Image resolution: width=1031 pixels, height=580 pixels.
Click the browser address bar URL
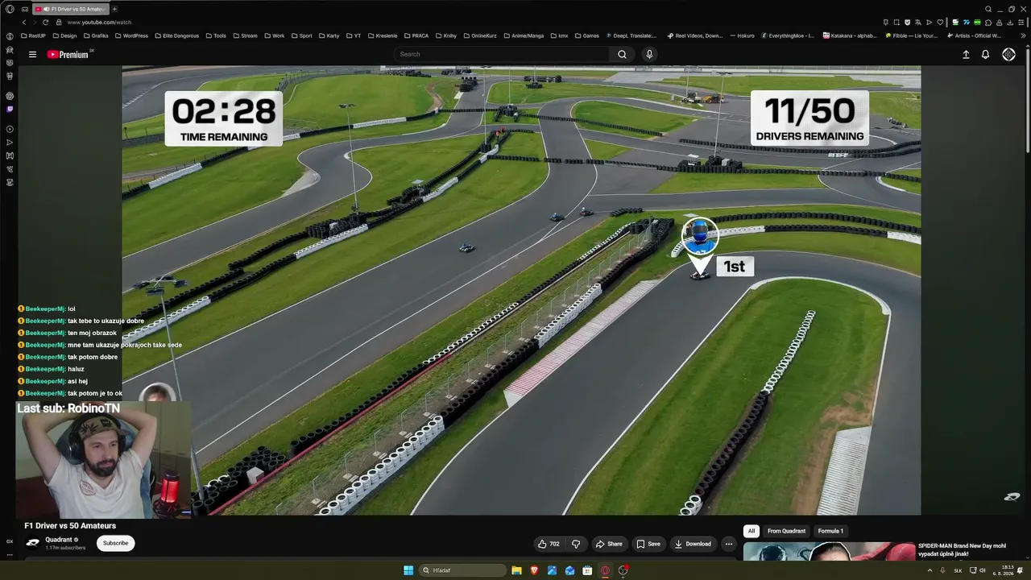99,22
